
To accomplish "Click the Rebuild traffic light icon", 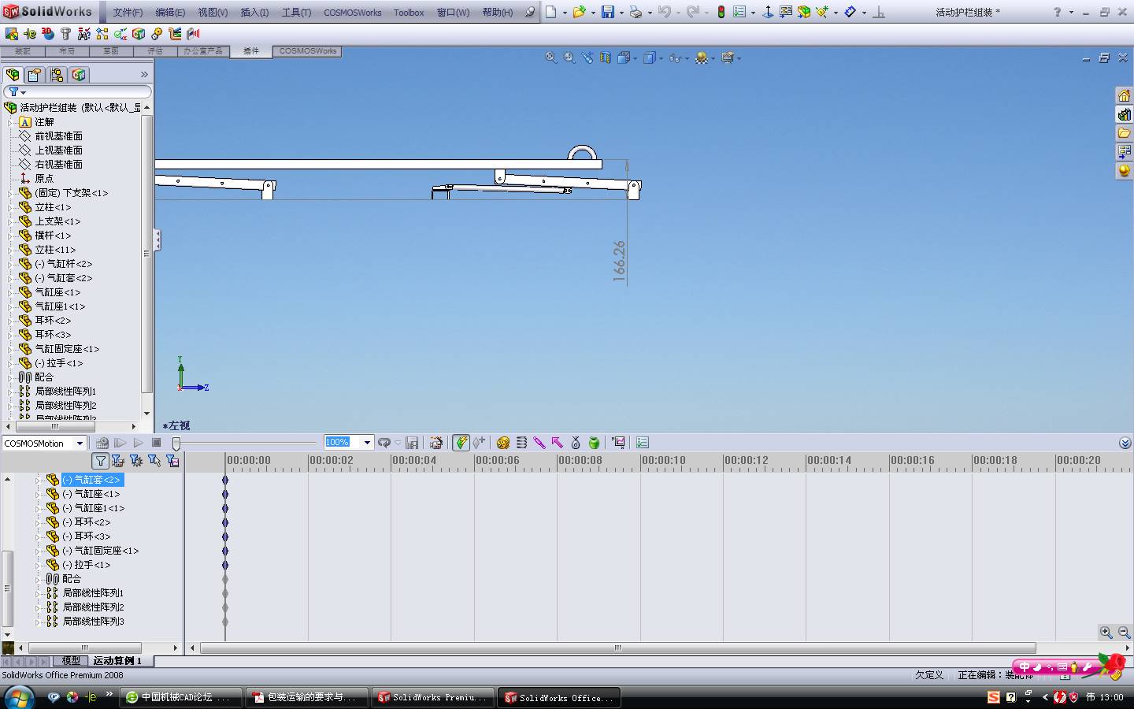I will pyautogui.click(x=721, y=12).
